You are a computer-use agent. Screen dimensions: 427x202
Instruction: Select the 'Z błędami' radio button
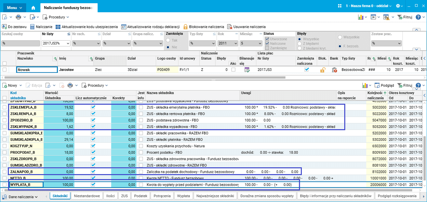click(299, 43)
